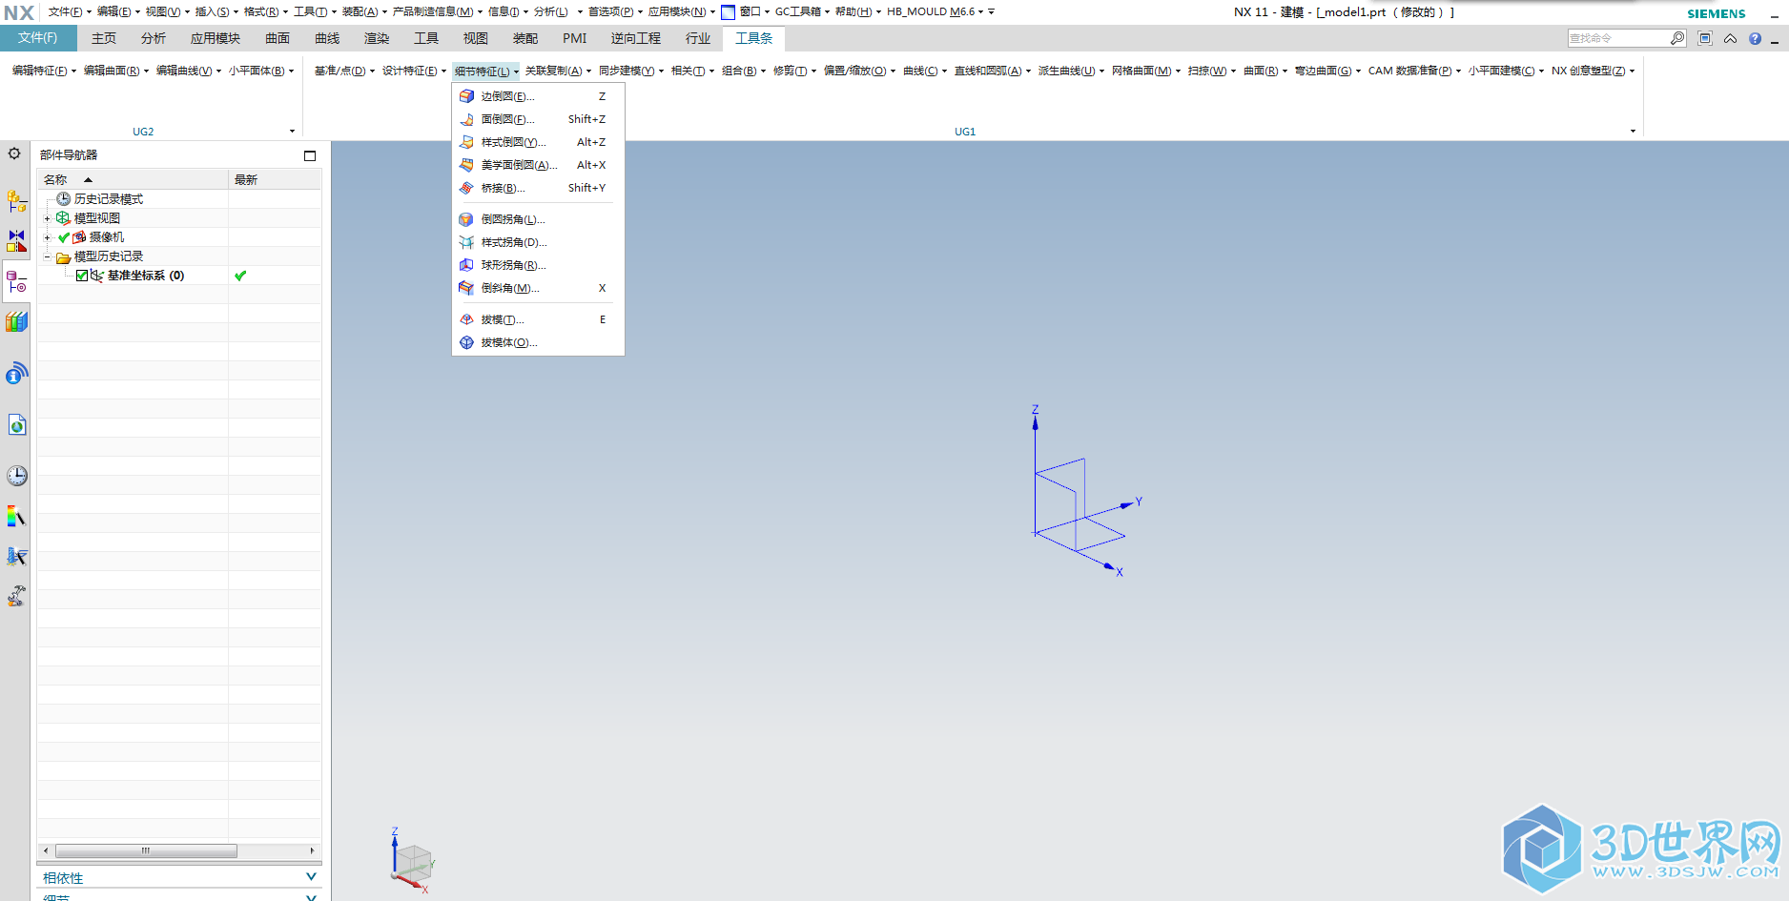The image size is (1789, 901).
Task: Open 文件(F) ribbon tab
Action: [37, 38]
